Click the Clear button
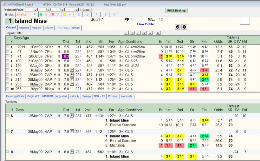260x161 pixels. tap(86, 10)
